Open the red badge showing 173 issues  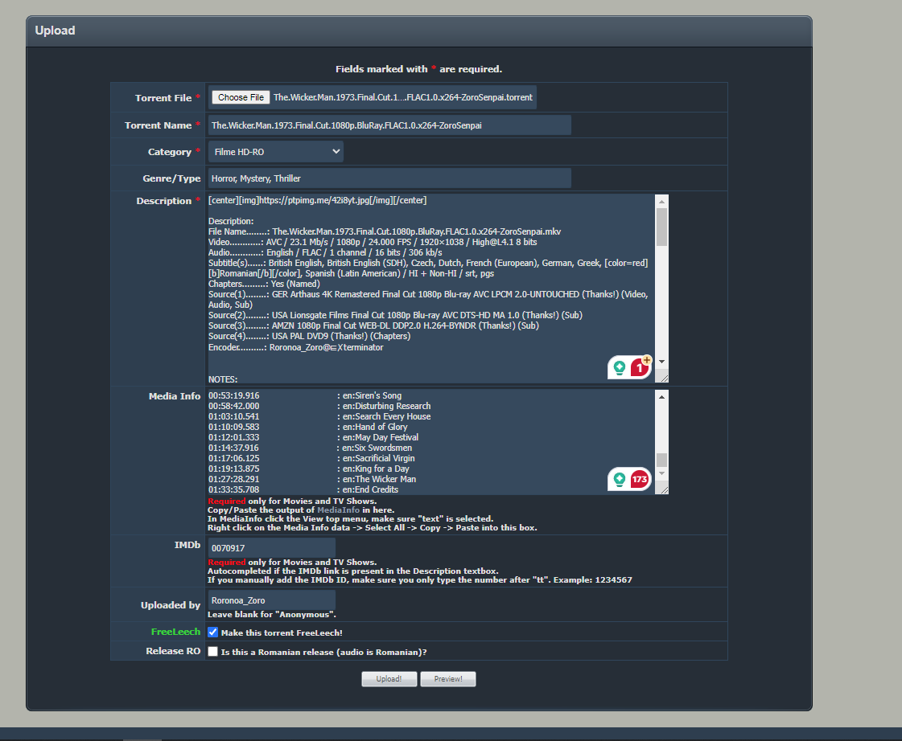(x=640, y=480)
